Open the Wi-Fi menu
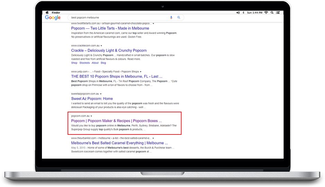Screen dimensions: 325x187 [266, 12]
